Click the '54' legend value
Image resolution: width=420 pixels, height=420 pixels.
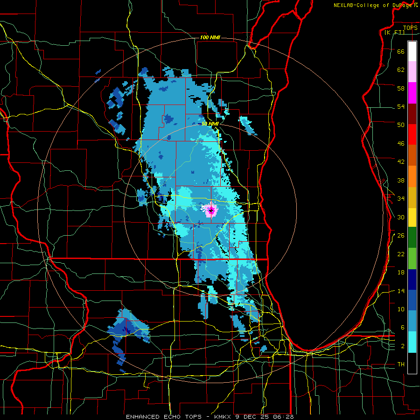pyautogui.click(x=401, y=106)
